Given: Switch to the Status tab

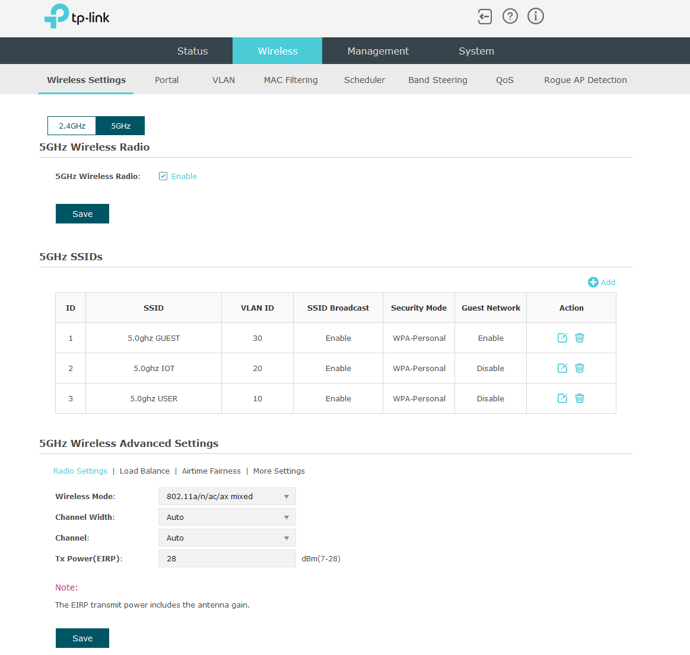Looking at the screenshot, I should pyautogui.click(x=192, y=51).
